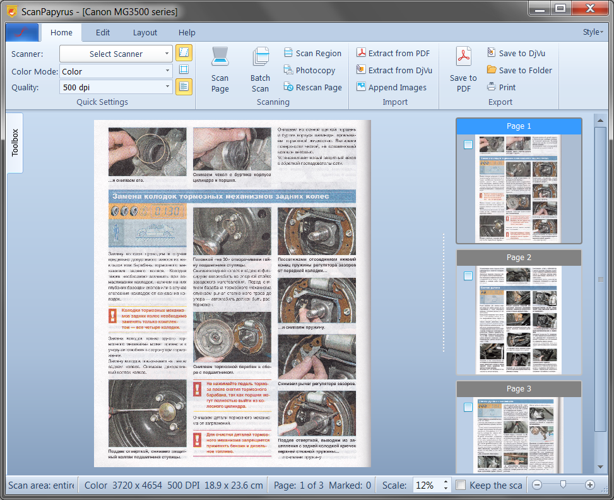614x500 pixels.
Task: Select Extract from PDF
Action: coord(393,54)
